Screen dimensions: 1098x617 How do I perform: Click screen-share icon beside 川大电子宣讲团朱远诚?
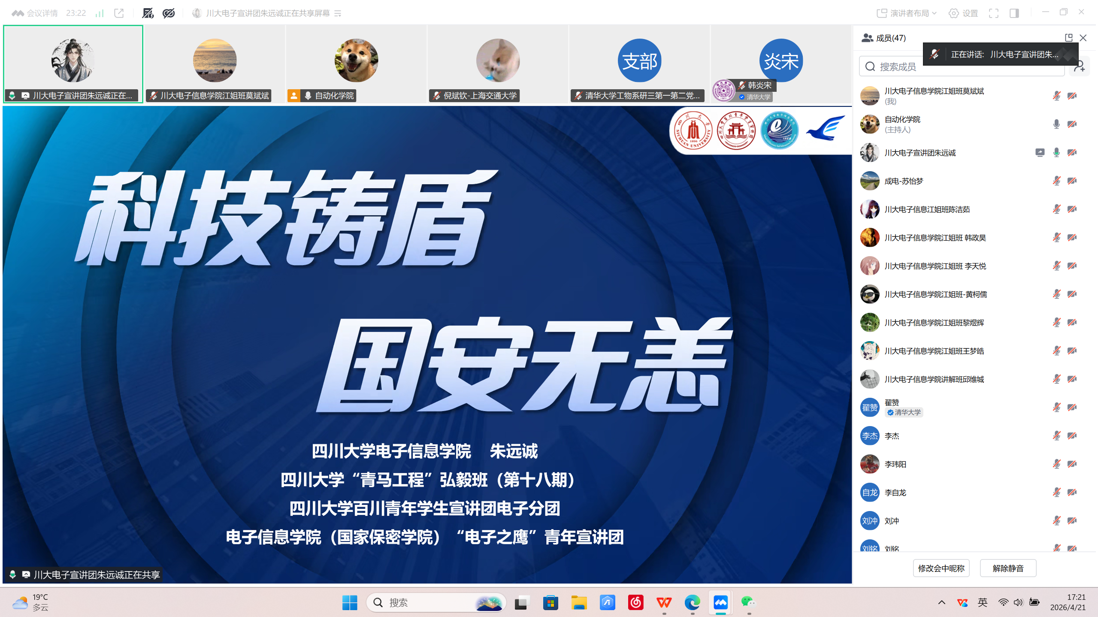coord(1040,152)
